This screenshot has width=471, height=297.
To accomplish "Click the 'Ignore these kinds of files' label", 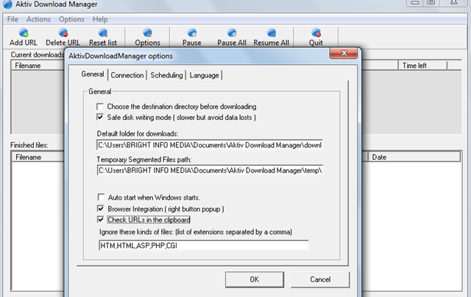I will point(196,232).
